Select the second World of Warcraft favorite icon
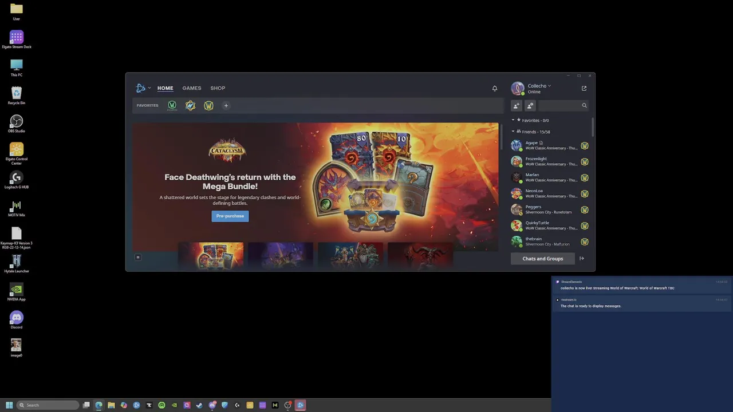 click(190, 105)
